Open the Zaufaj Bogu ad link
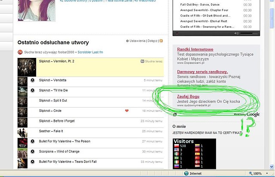Image resolution: width=275 pixels, height=177 pixels. (188, 96)
